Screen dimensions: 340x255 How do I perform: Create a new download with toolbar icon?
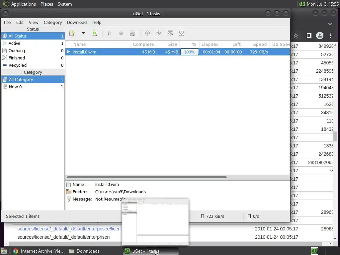tap(72, 33)
